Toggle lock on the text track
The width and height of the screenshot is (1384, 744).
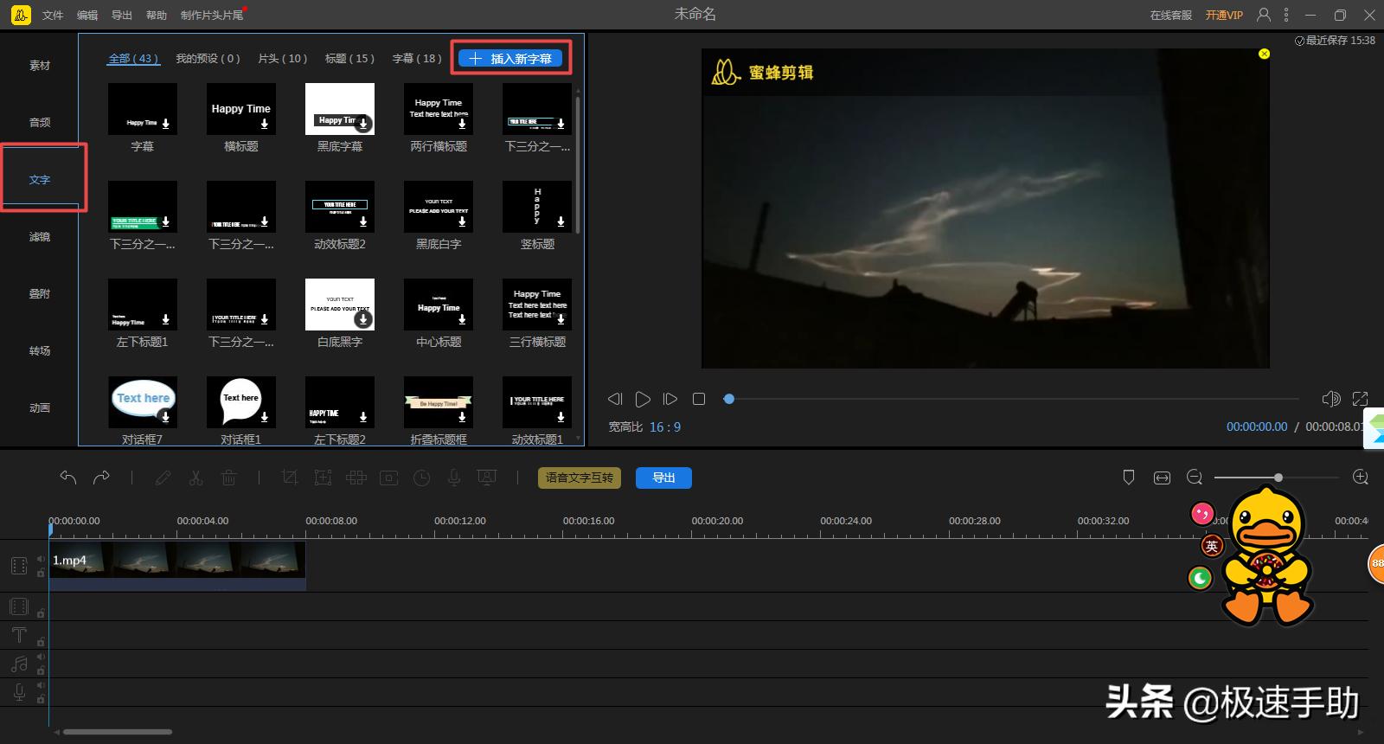point(41,642)
